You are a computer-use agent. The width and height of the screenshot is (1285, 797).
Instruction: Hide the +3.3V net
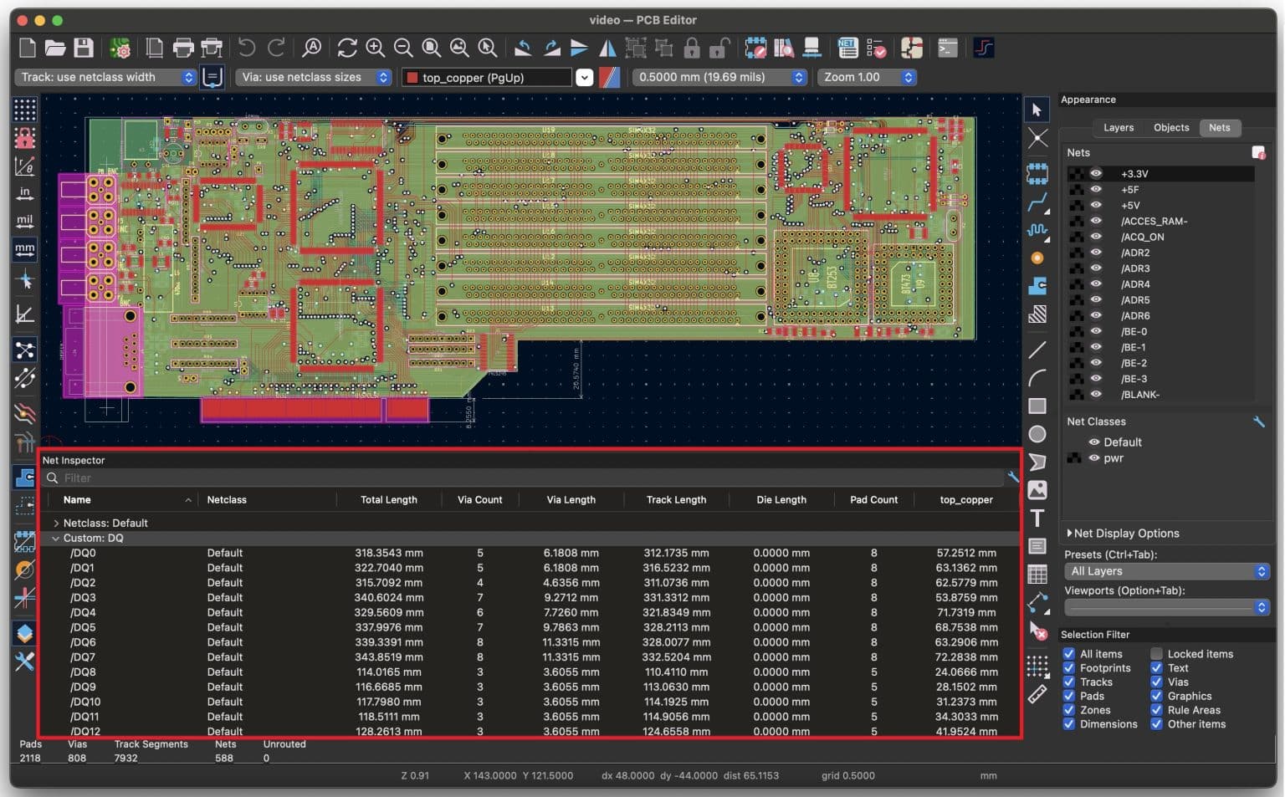click(1096, 174)
